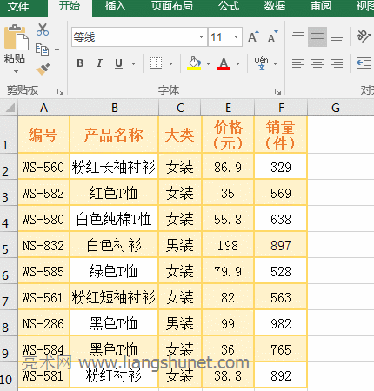Open clipboard group dialog launcher
The image size is (374, 391).
pyautogui.click(x=60, y=92)
